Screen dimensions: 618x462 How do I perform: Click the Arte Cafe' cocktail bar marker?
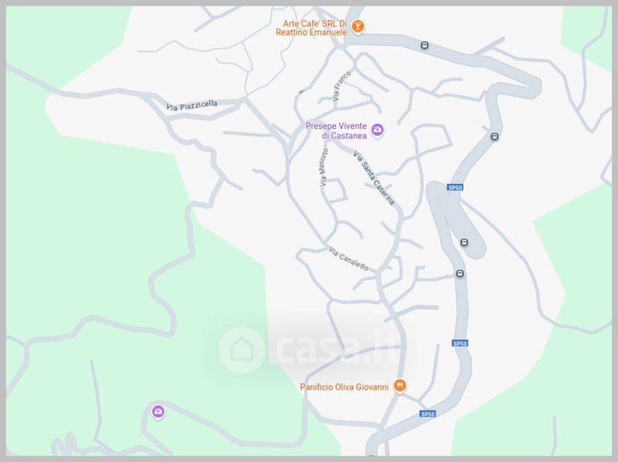(358, 26)
